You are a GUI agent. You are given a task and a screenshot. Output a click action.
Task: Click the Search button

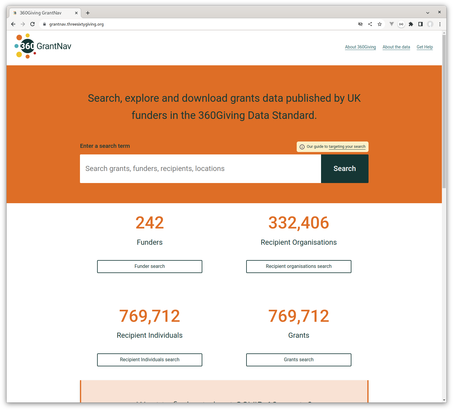pyautogui.click(x=344, y=169)
